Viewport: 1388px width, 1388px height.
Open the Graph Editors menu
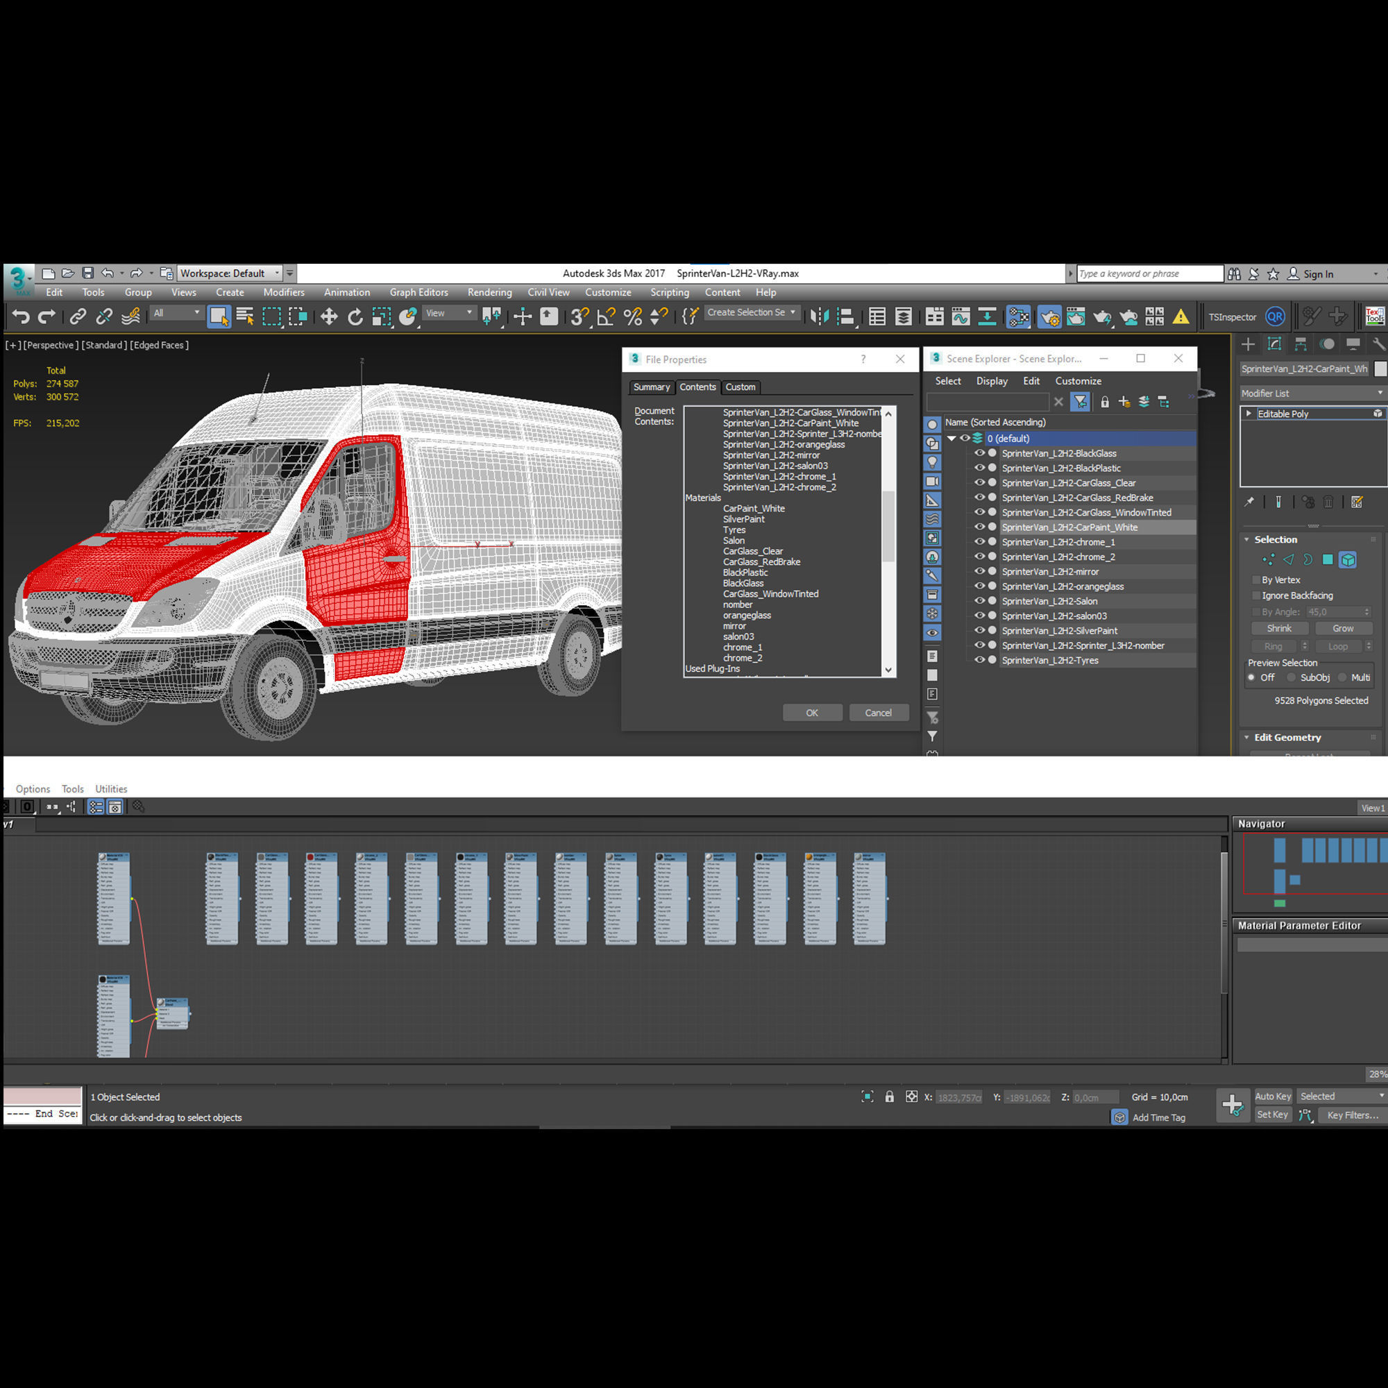tap(419, 292)
